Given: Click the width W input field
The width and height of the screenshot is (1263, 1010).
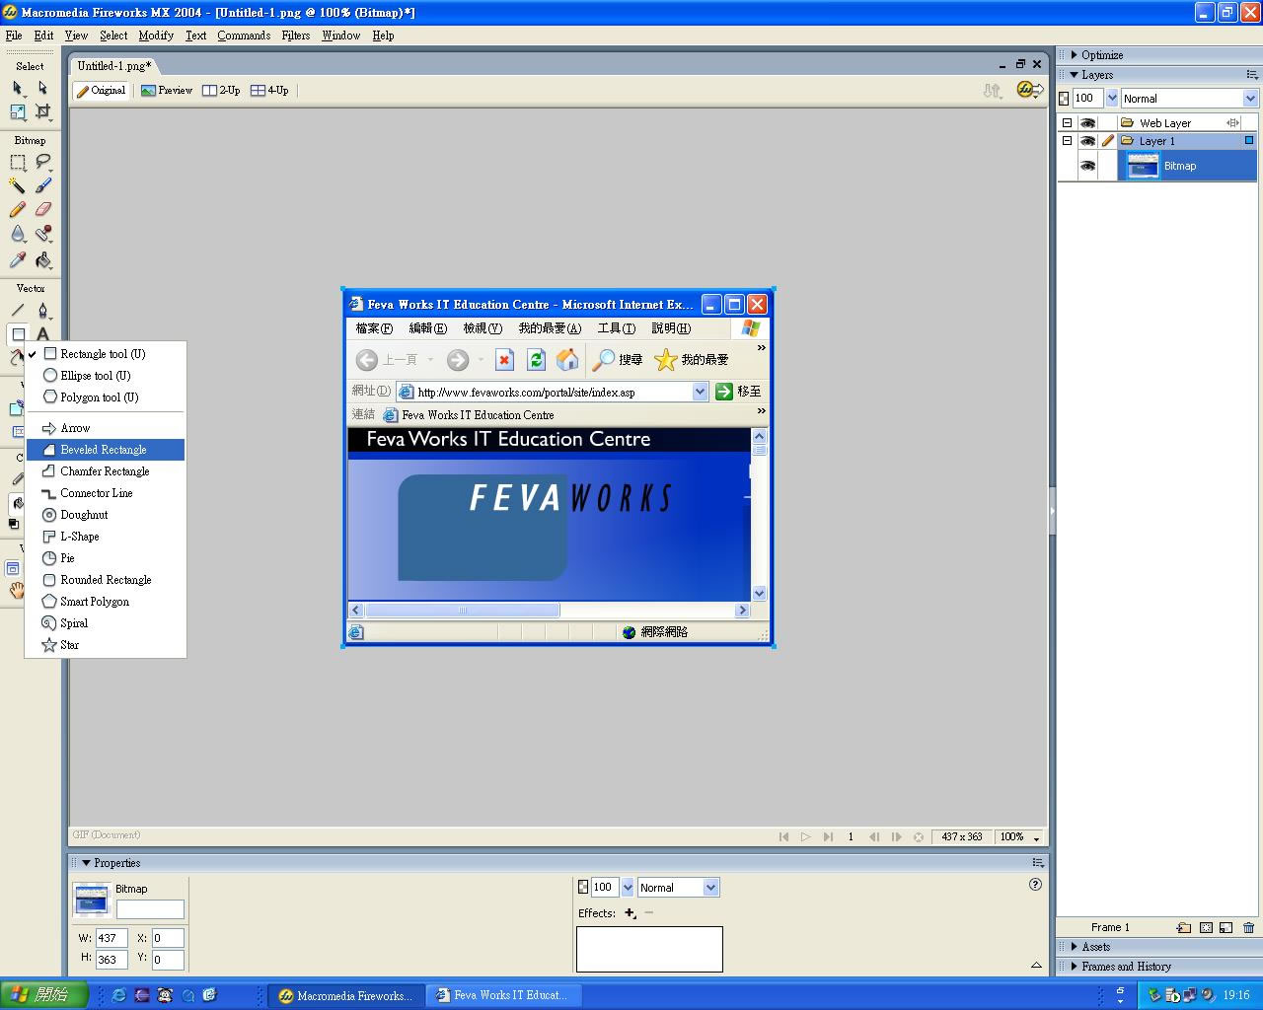Looking at the screenshot, I should [x=111, y=938].
